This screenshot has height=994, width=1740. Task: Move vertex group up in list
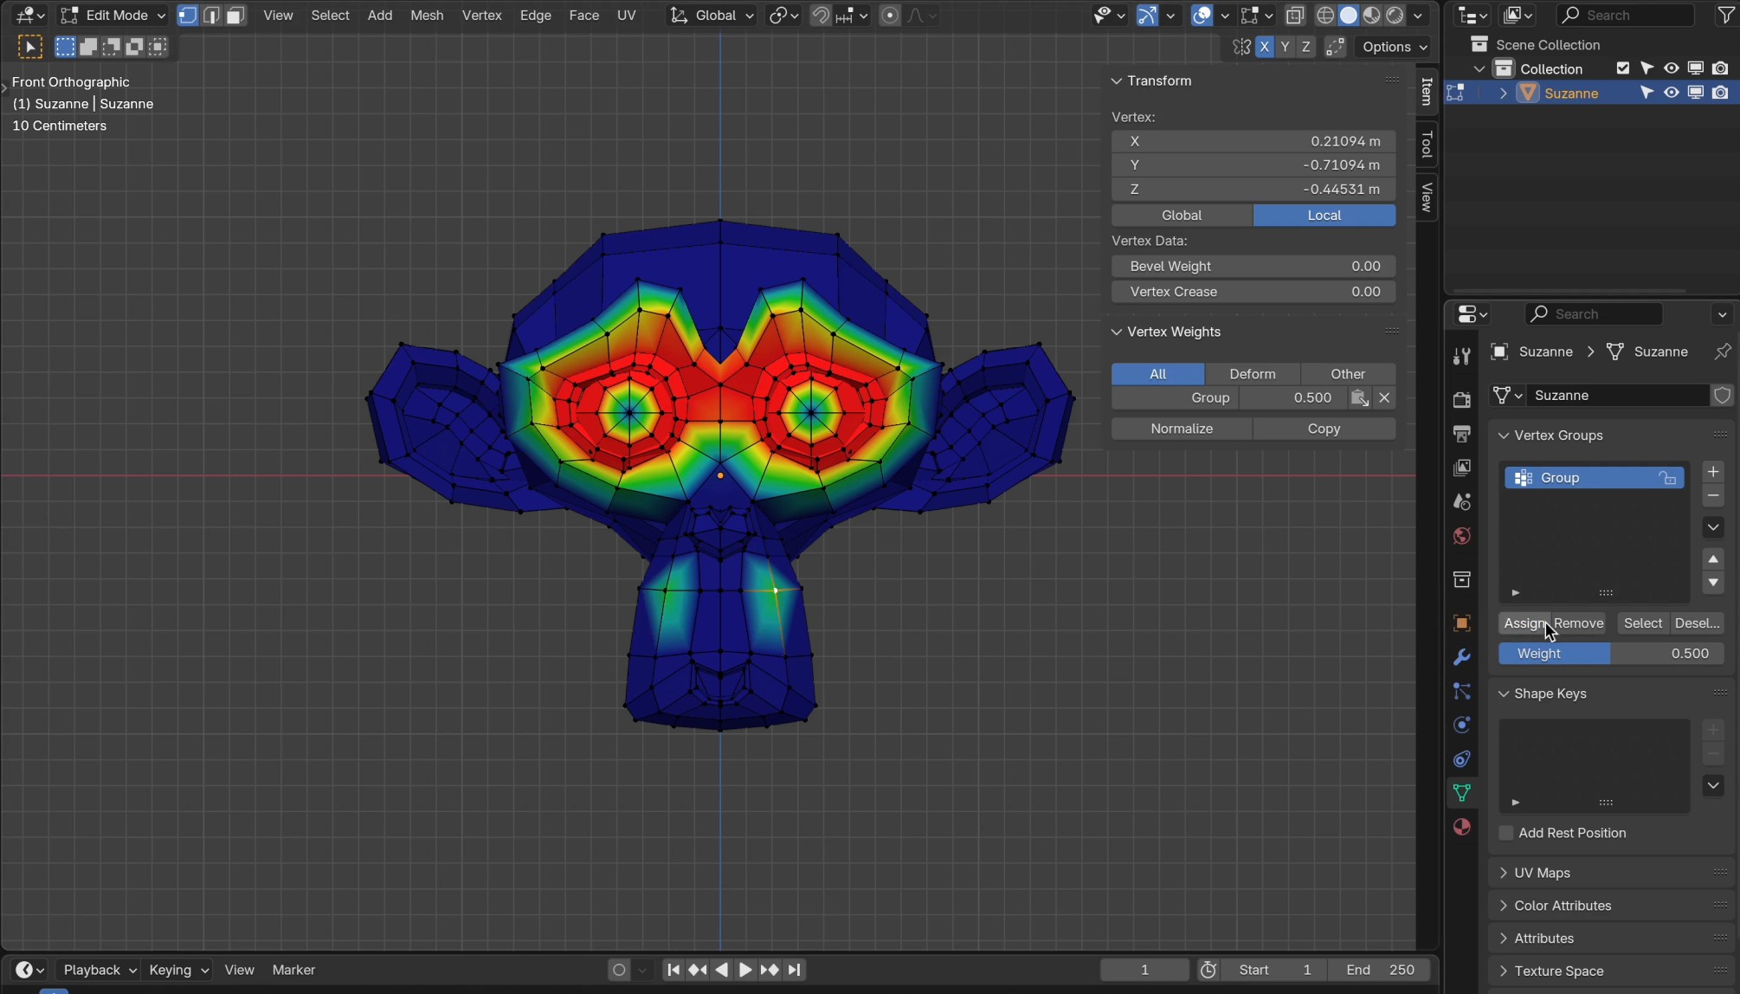click(1713, 558)
